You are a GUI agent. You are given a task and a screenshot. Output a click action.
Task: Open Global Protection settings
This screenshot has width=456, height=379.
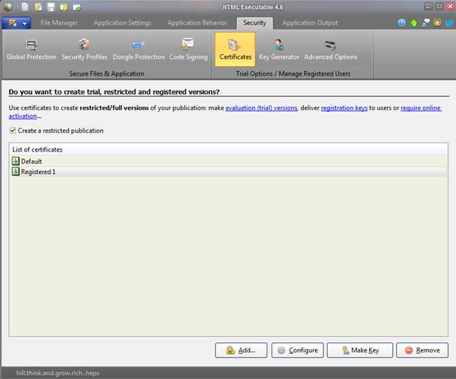(32, 49)
